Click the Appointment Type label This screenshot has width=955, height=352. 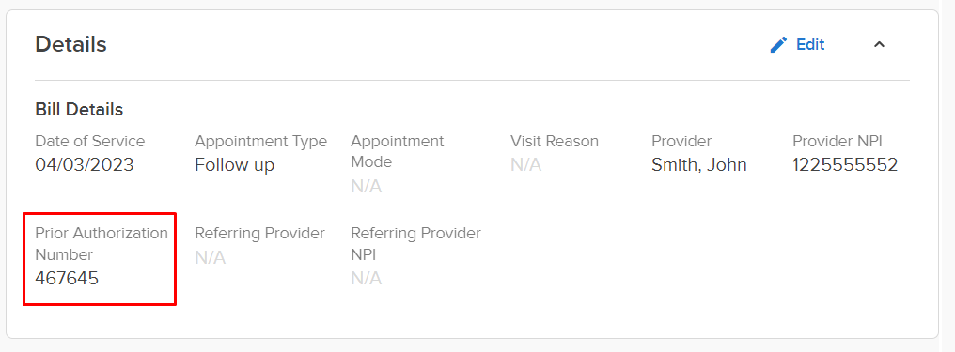pos(260,142)
